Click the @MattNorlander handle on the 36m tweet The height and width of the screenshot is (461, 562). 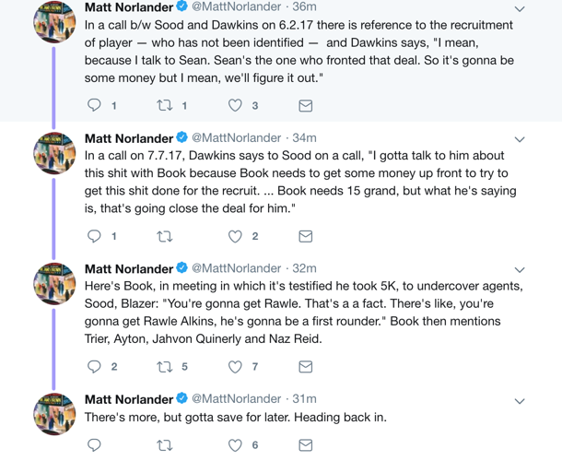235,7
